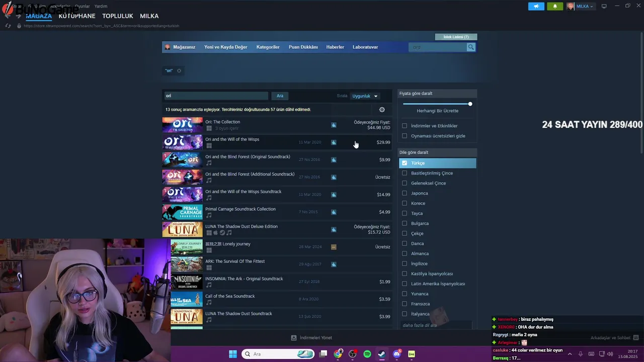The width and height of the screenshot is (644, 362).
Task: Open LUNA The Shadow Dust Deluxe Edition thumbnail
Action: 182,229
